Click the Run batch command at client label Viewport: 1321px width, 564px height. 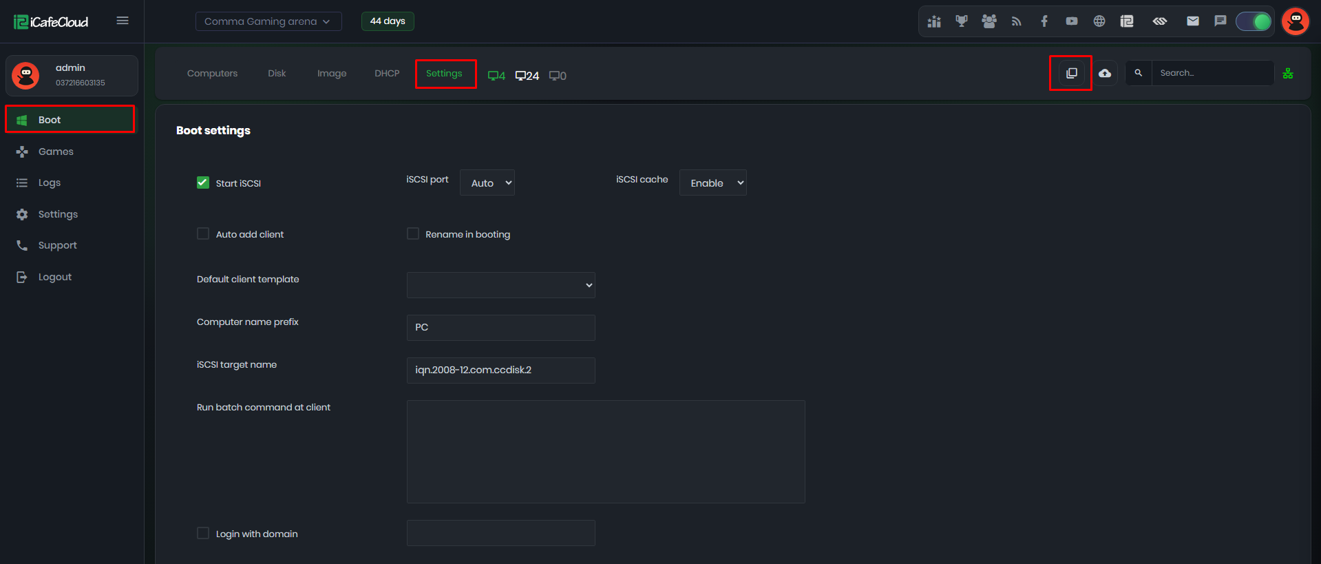(264, 407)
